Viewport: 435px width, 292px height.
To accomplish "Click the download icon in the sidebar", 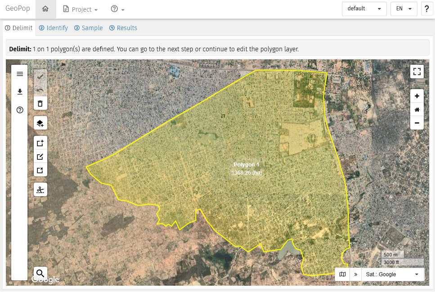I will coord(20,92).
